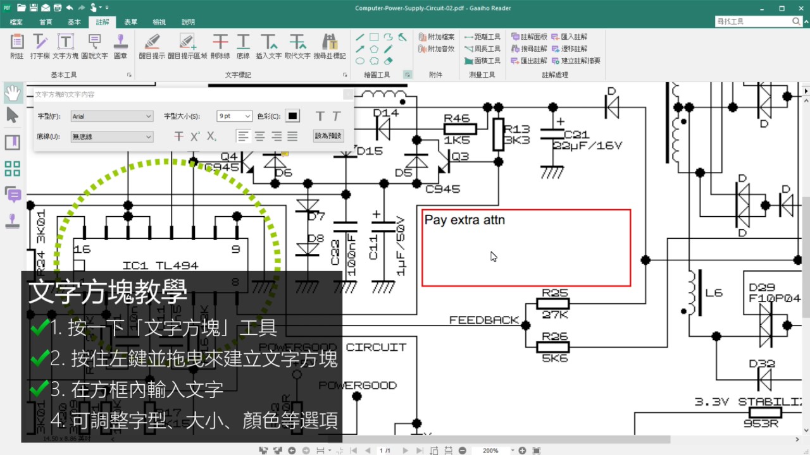Open the 字型 font dropdown showing Arial
810x455 pixels.
111,116
